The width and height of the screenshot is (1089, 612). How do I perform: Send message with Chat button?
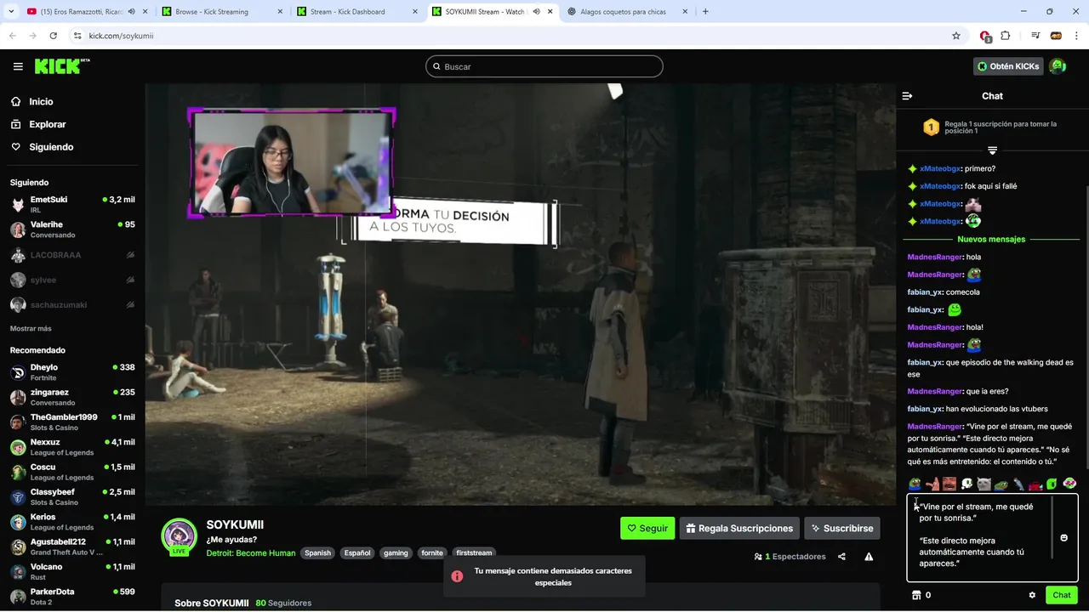1062,595
